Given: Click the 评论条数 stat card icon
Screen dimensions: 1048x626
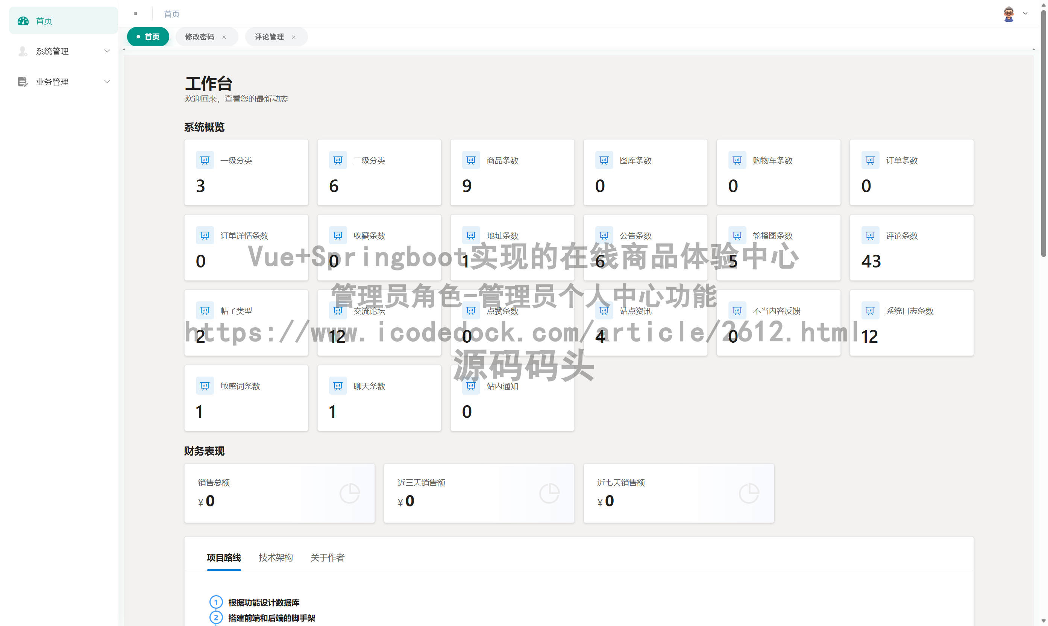Looking at the screenshot, I should tap(870, 236).
